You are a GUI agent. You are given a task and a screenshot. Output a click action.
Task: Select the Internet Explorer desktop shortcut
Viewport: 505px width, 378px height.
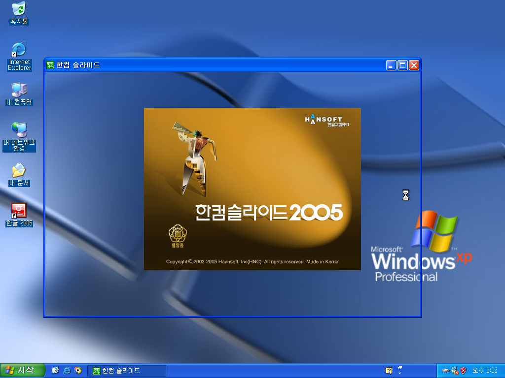(x=19, y=56)
